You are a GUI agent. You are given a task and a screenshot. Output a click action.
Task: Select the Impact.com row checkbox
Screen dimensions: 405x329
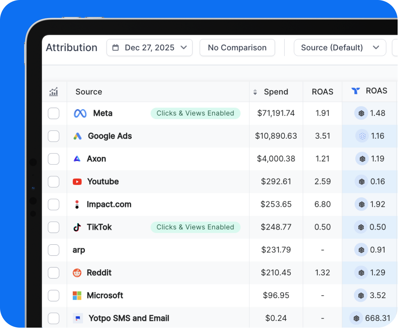tap(54, 204)
